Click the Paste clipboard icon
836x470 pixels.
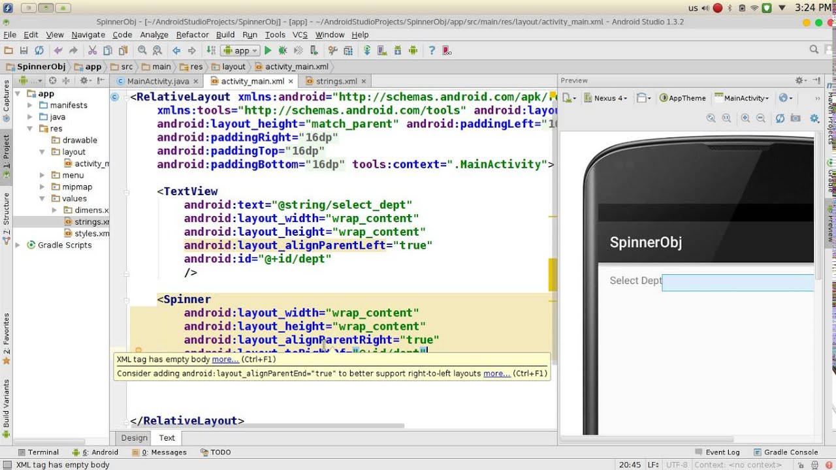[x=123, y=50]
